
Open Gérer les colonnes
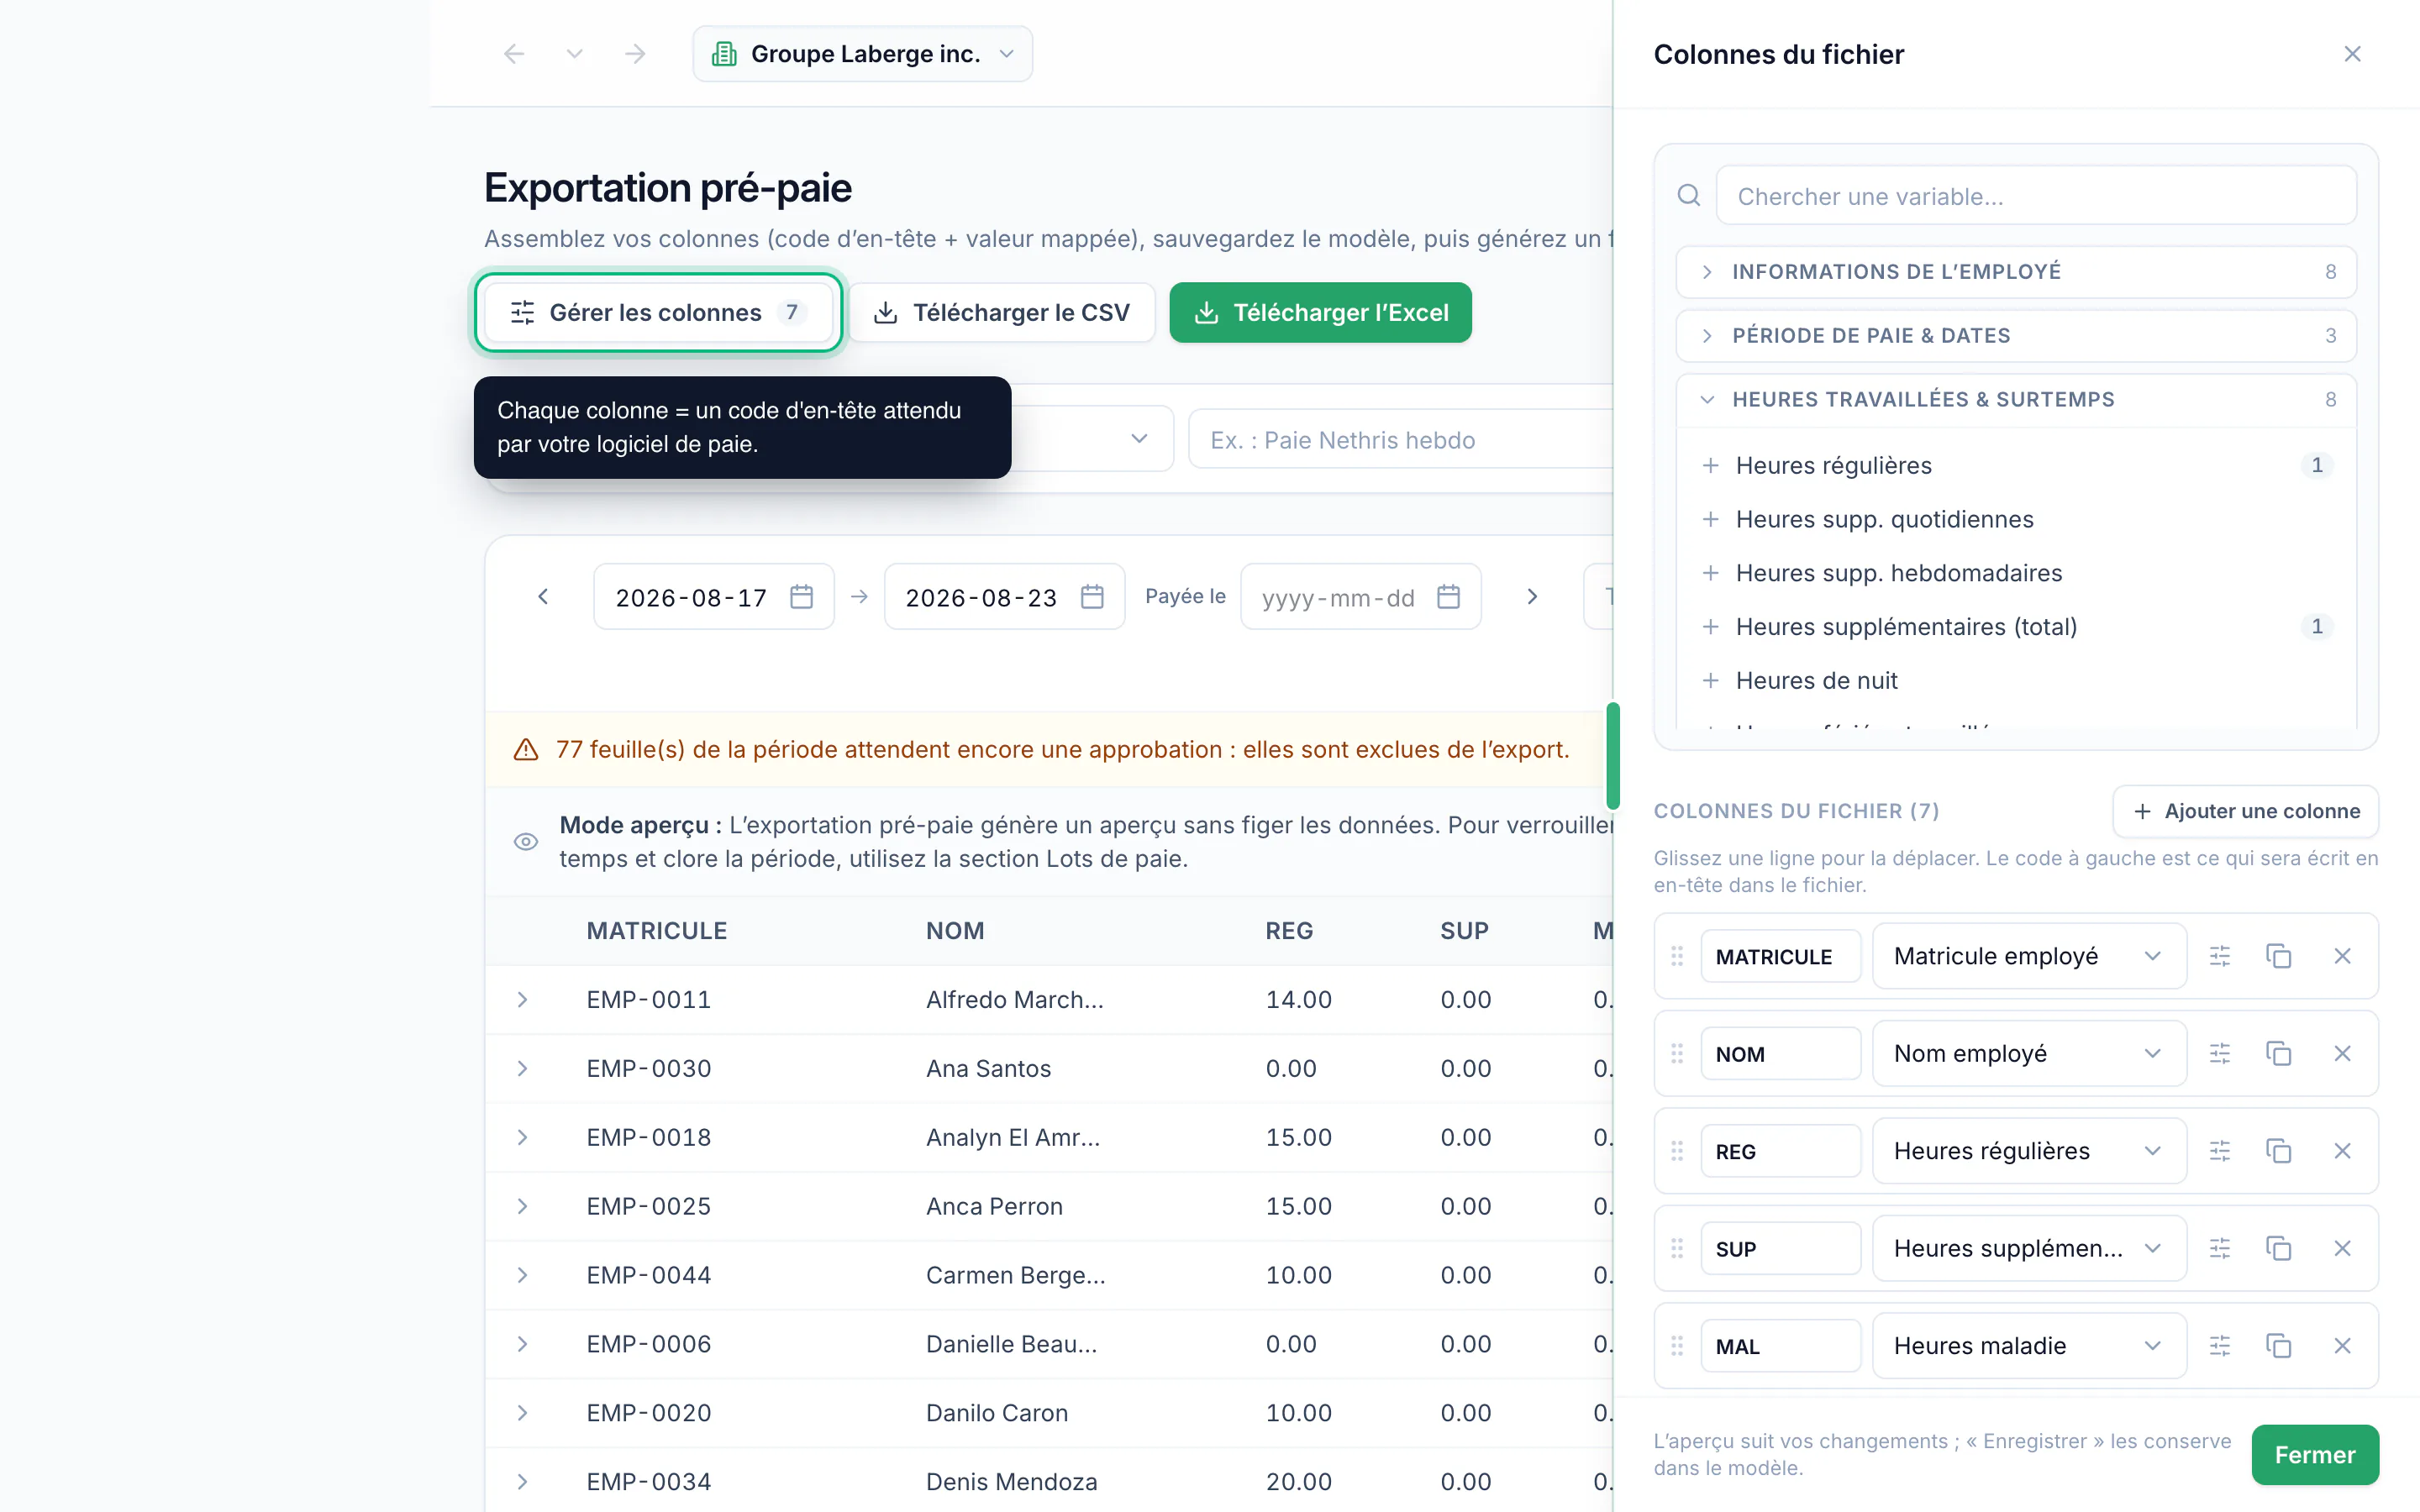pos(658,312)
